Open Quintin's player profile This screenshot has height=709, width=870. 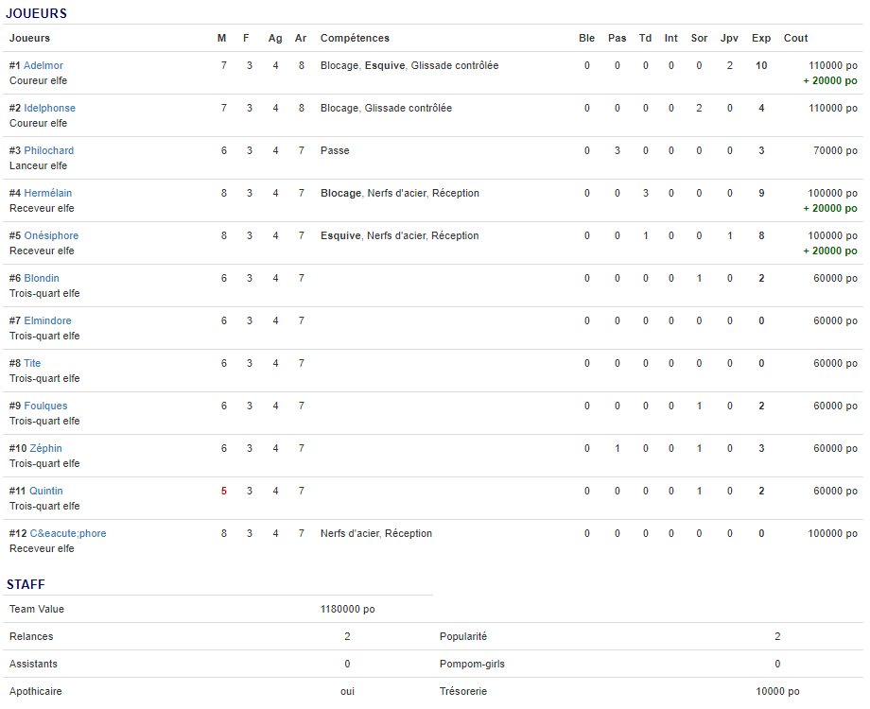point(46,491)
